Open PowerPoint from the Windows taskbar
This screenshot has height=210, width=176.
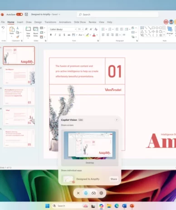pos(132,206)
